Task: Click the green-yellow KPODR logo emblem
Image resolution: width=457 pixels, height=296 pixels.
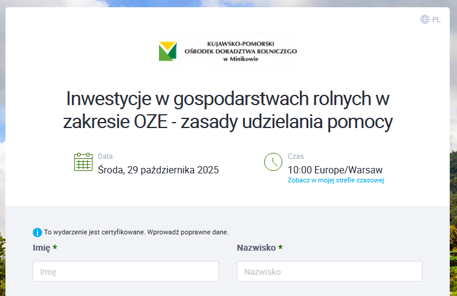Action: pyautogui.click(x=167, y=51)
